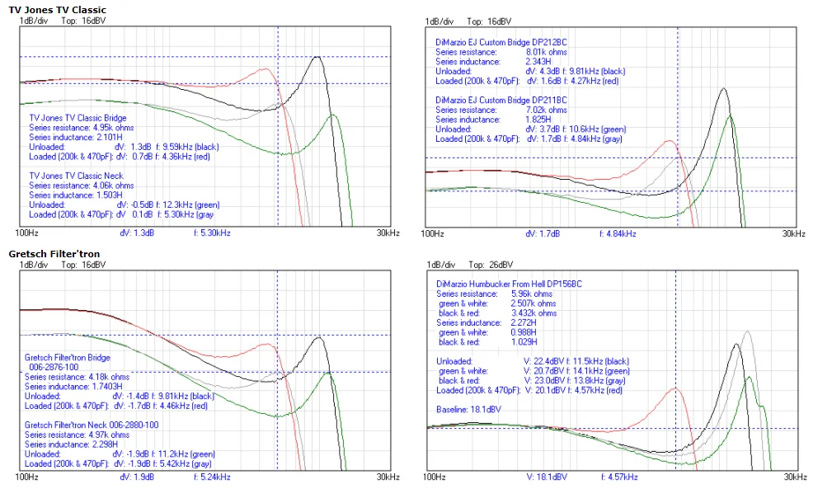Click the '3.432k ohms' black & red value
This screenshot has width=818, height=503.
point(534,313)
